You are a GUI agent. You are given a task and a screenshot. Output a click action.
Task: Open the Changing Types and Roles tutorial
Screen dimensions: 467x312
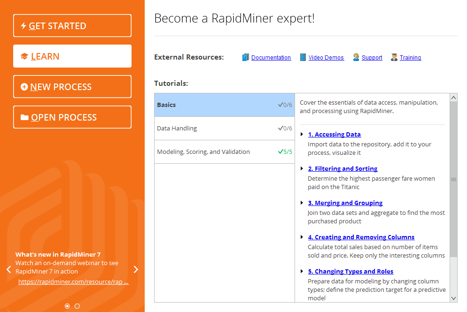pyautogui.click(x=350, y=272)
